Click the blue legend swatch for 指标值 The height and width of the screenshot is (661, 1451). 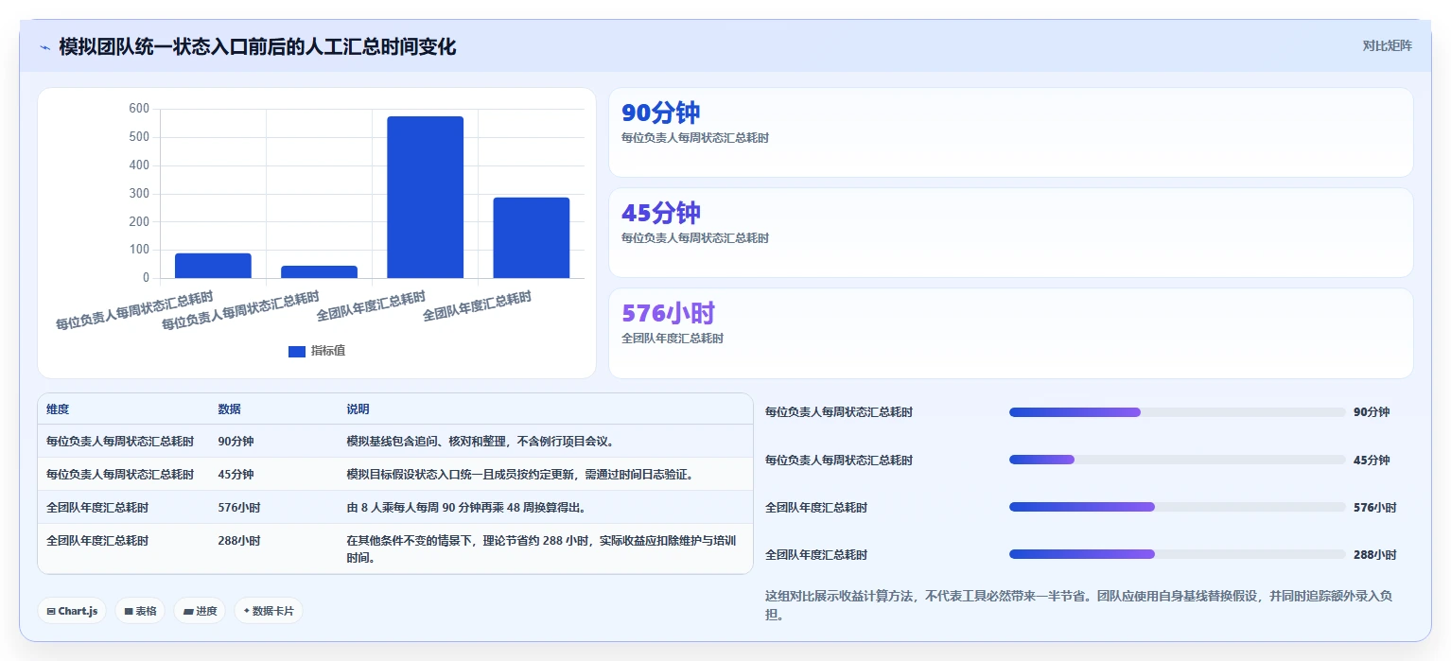coord(297,351)
